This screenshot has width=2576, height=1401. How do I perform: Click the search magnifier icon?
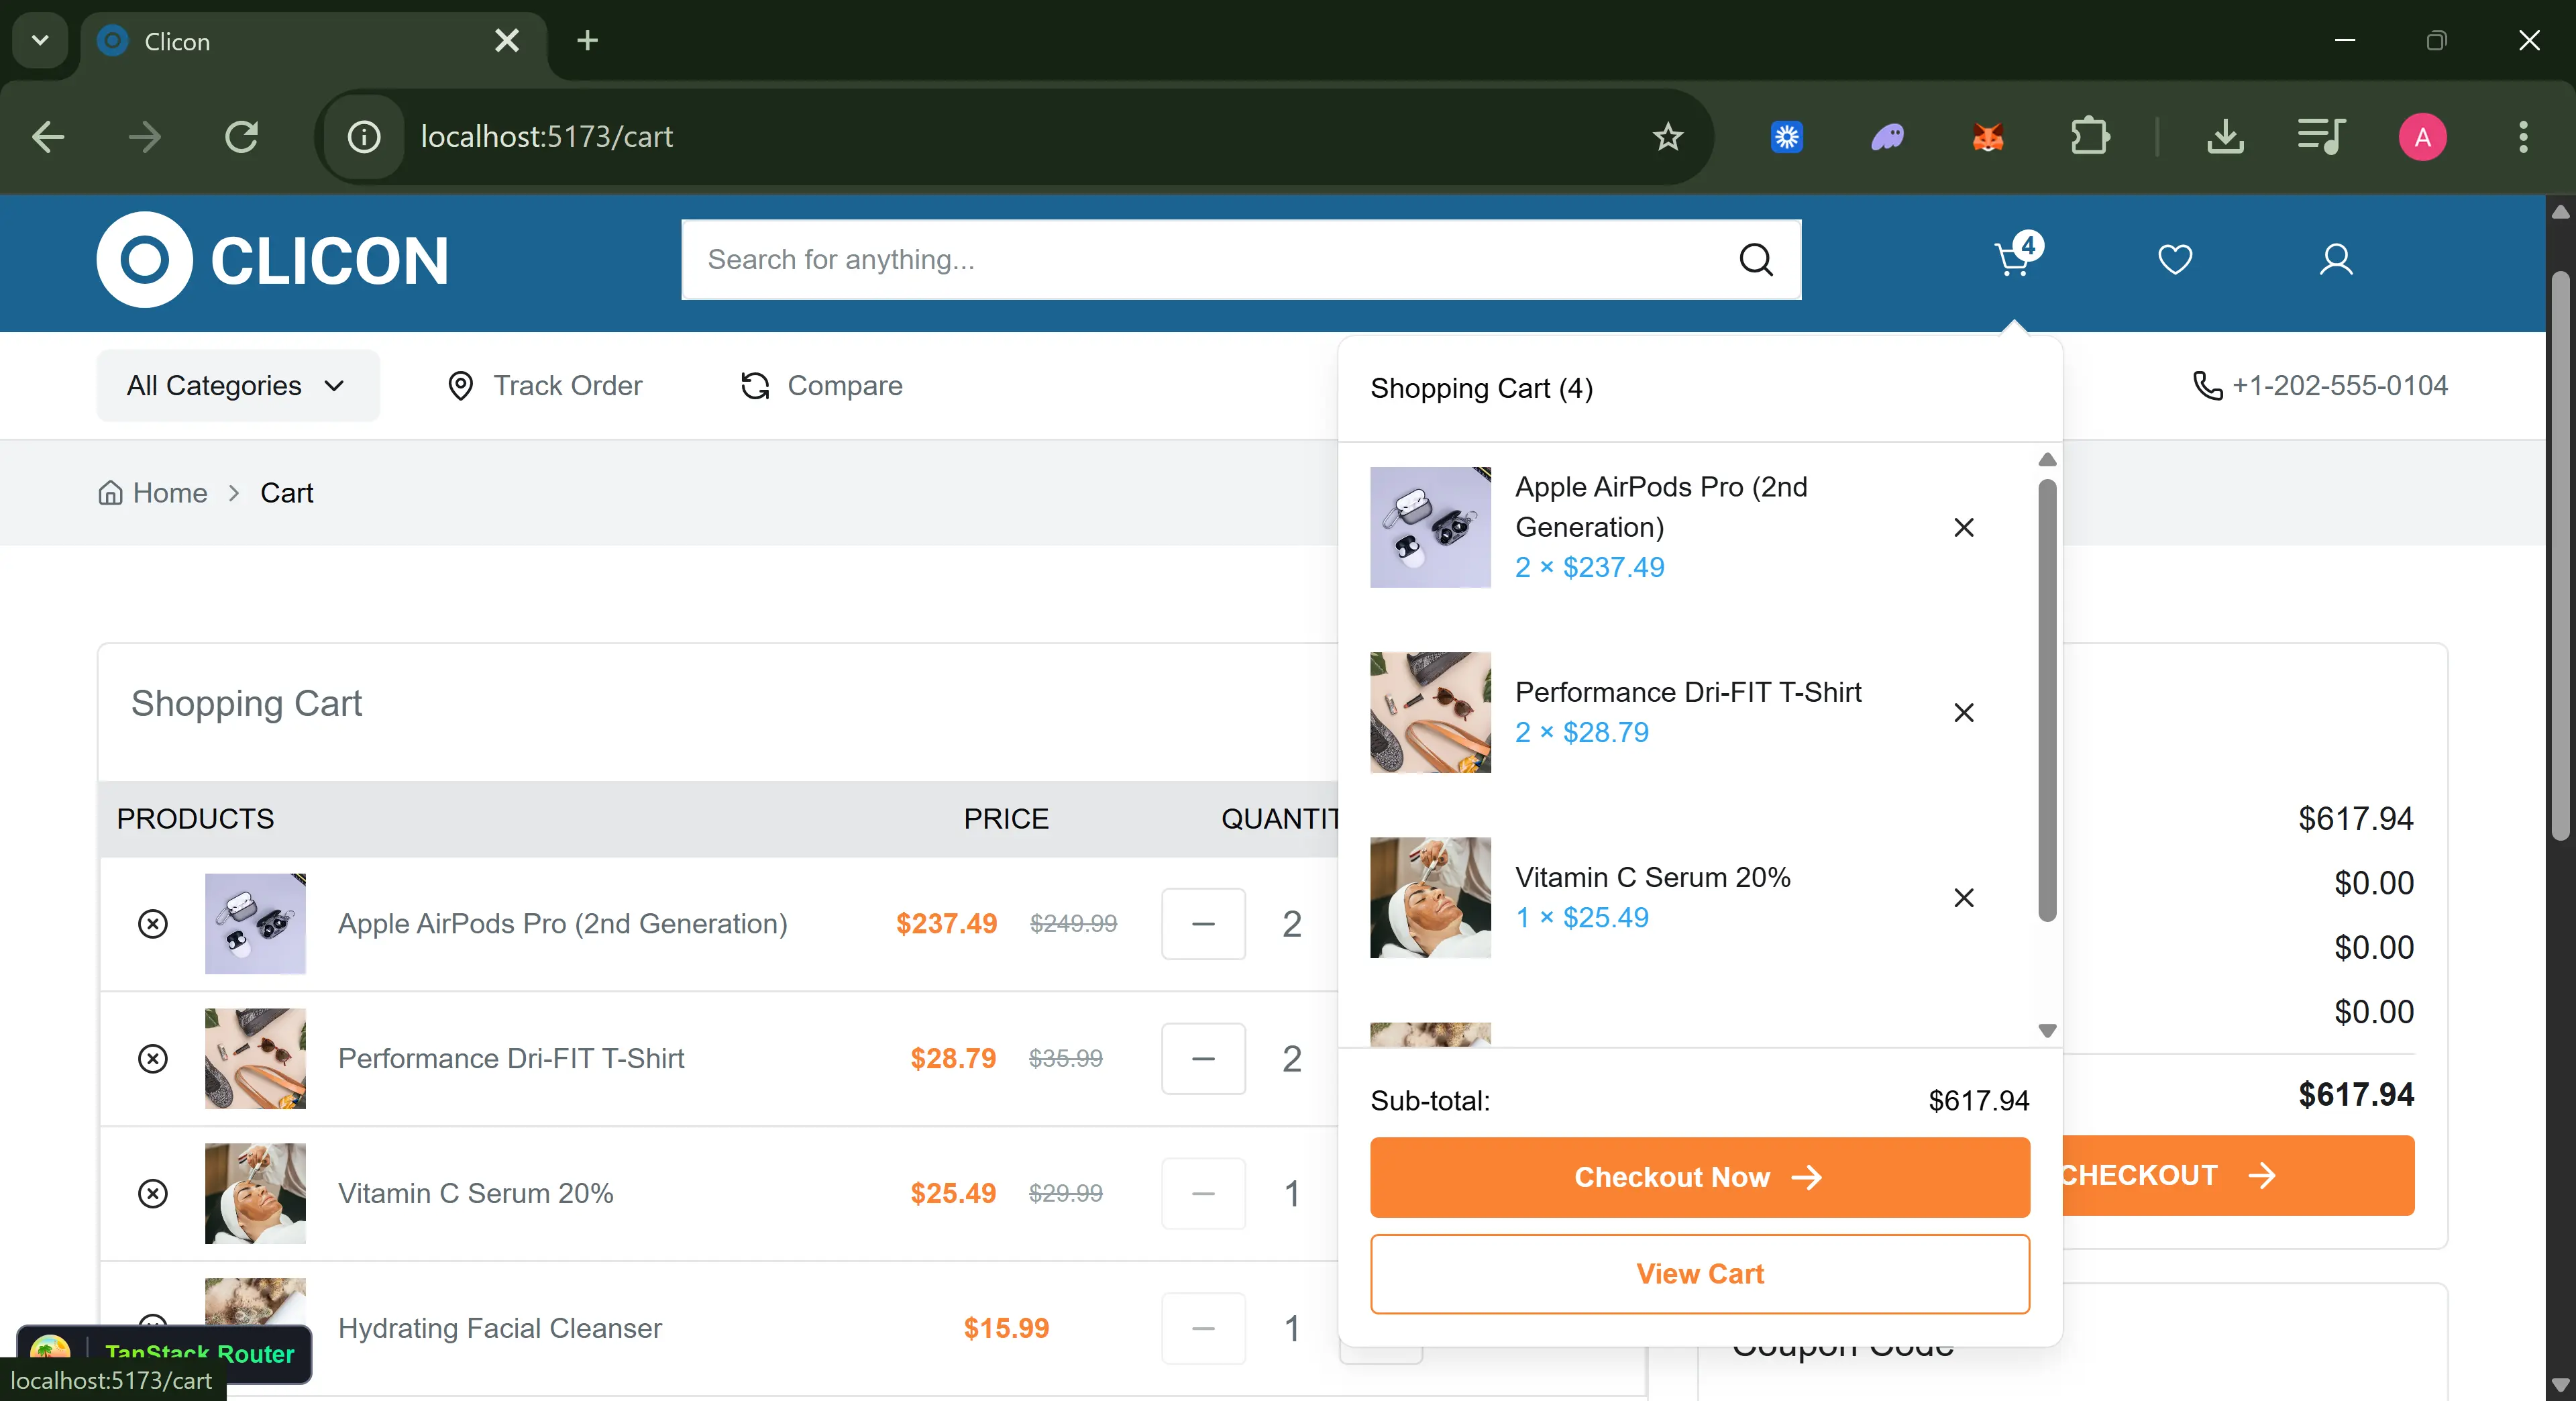pos(1756,260)
